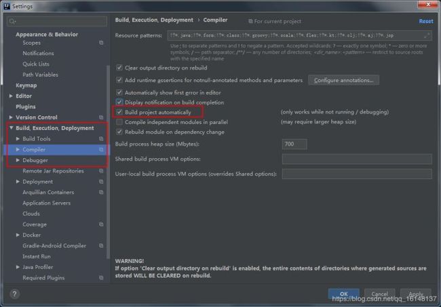Collapse Build, Execution, Deployment section
Viewport: 441px width, 307px height.
click(12, 128)
